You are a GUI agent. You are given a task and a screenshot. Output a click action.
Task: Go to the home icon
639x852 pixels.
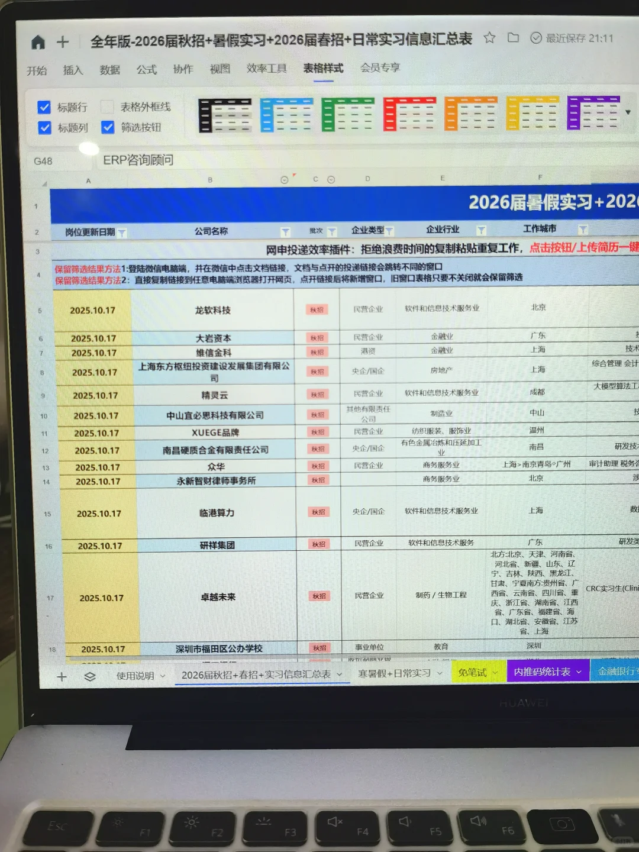coord(38,43)
